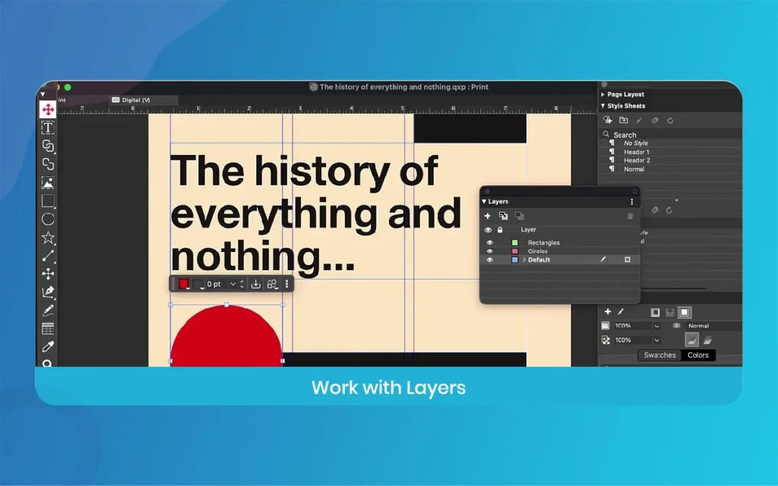Hide the Rectangles layer
This screenshot has height=486, width=778.
[x=490, y=242]
